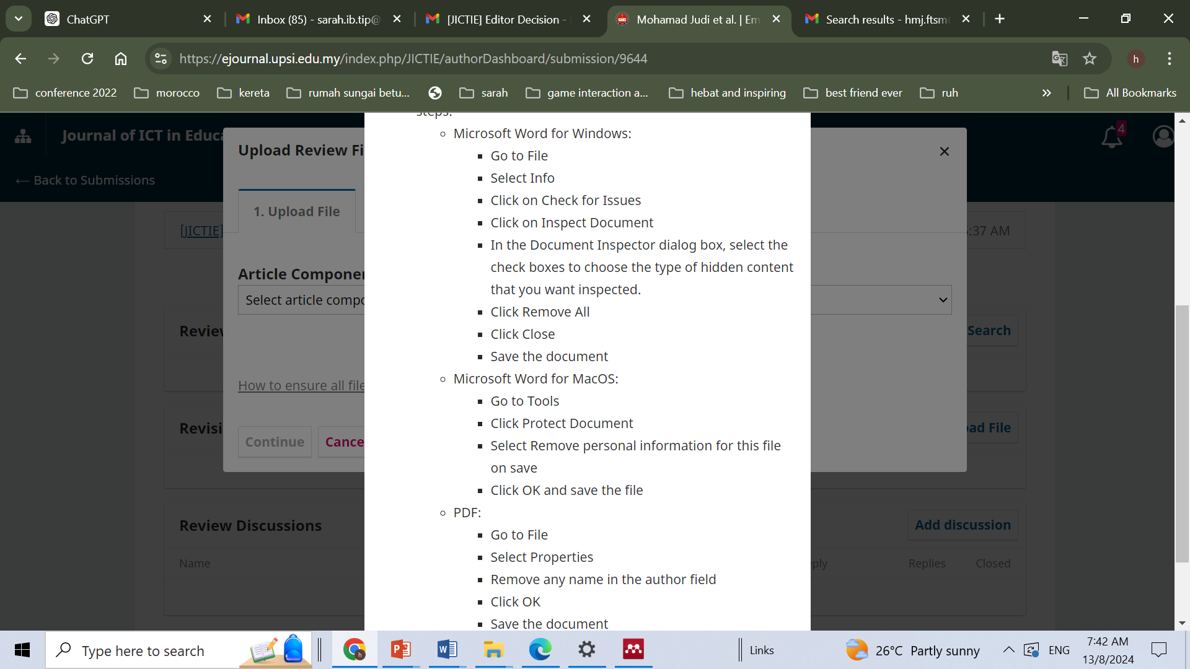Bookmark this page with the star icon

1089,59
